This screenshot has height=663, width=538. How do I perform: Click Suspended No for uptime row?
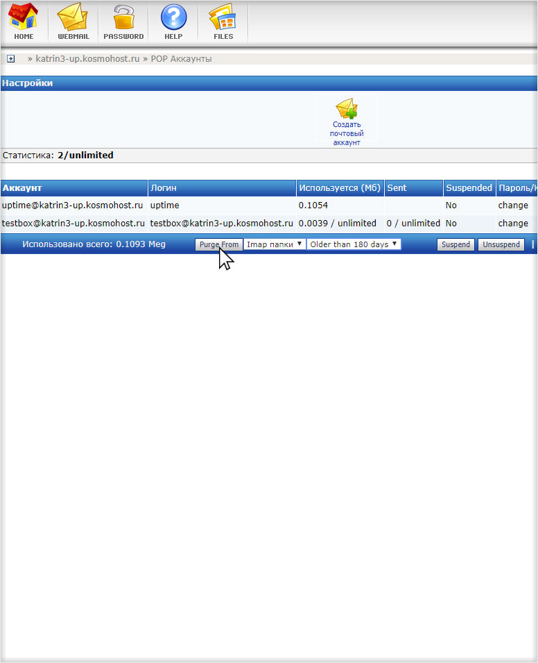coord(451,205)
